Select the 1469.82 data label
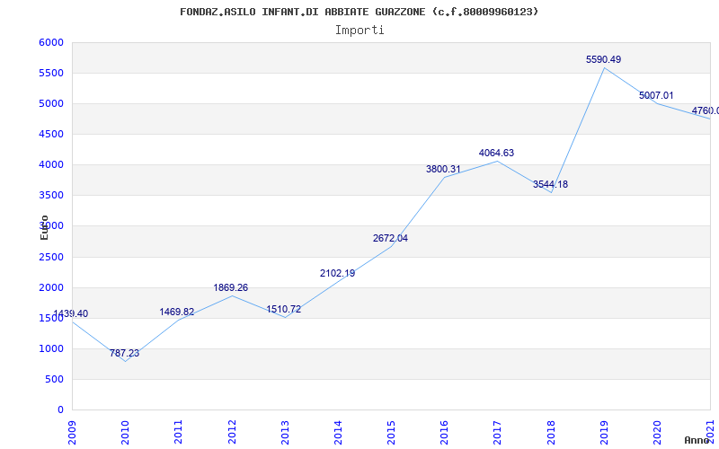 coord(177,312)
